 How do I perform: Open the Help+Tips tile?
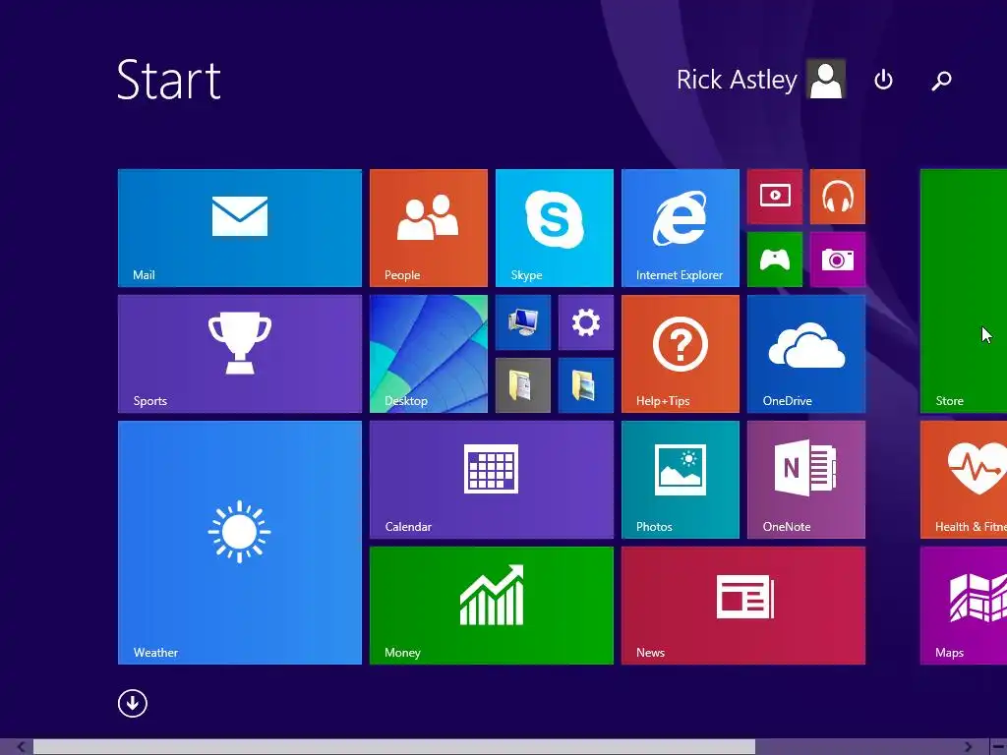point(681,354)
